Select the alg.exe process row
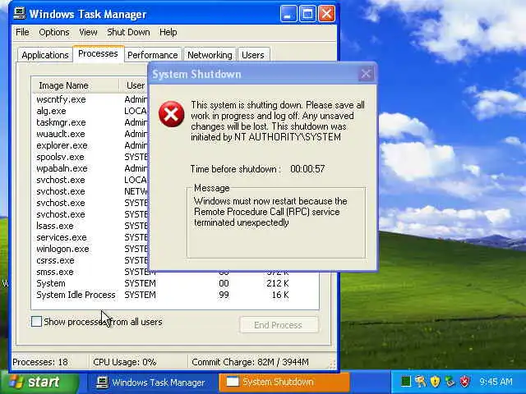526x394 pixels. 91,111
